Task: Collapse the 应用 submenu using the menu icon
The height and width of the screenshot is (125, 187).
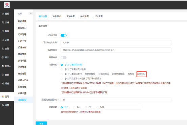Action: [x=31, y=14]
